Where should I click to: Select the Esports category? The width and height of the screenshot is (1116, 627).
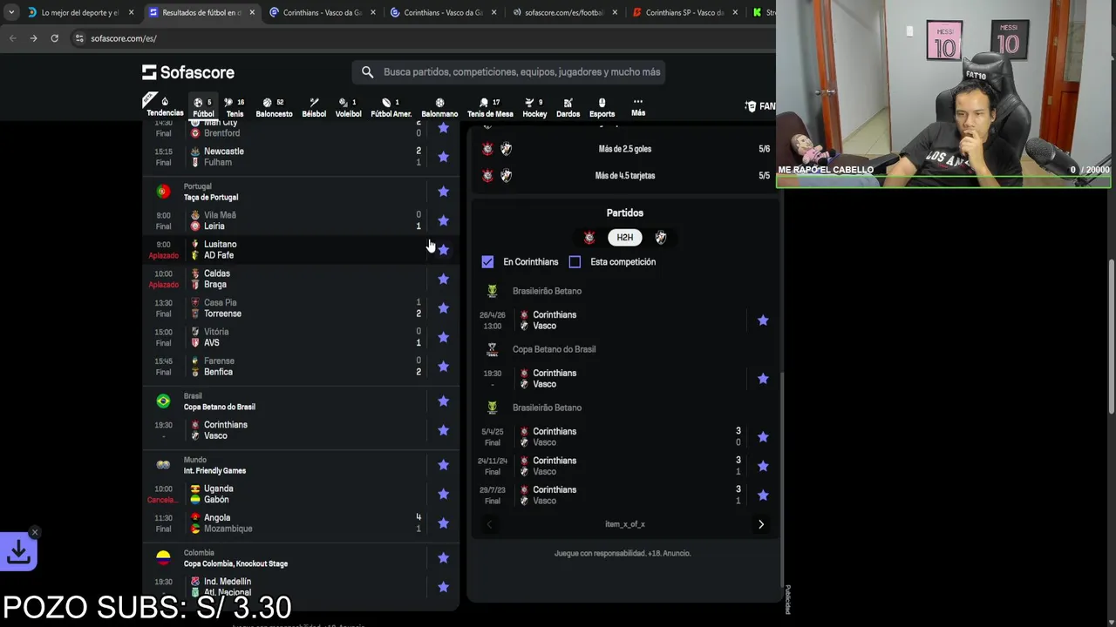602,107
